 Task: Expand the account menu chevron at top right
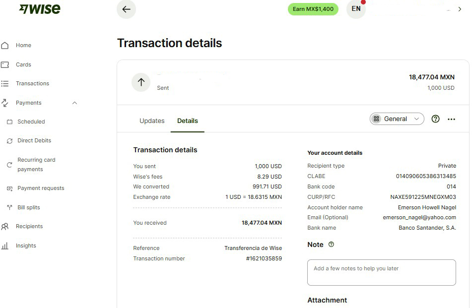coord(460,9)
